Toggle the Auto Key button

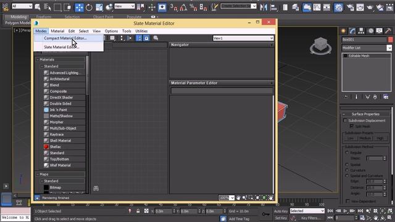point(281,211)
